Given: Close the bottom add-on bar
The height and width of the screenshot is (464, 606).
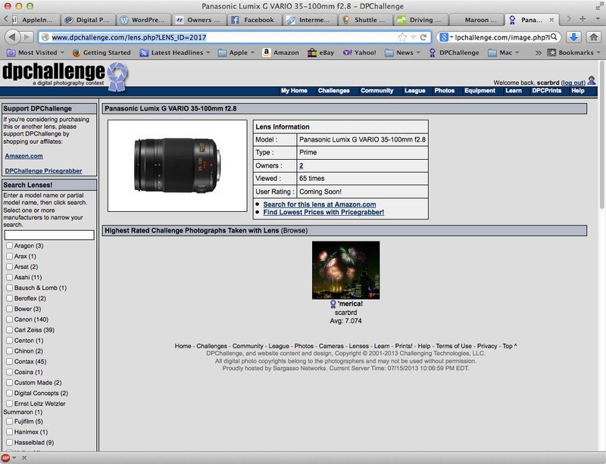Looking at the screenshot, I should tap(24, 458).
